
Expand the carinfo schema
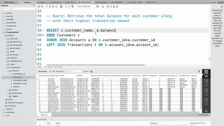point(2,13)
